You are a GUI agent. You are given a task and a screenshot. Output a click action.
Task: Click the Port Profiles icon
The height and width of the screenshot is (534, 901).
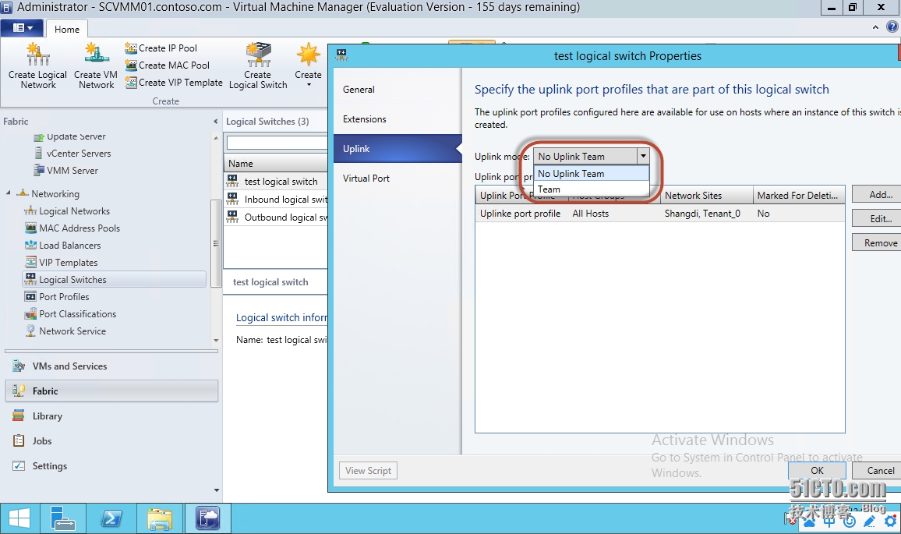(30, 297)
